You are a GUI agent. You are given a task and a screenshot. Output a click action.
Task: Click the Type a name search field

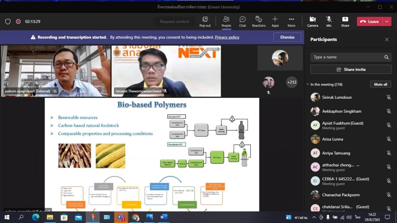347,57
